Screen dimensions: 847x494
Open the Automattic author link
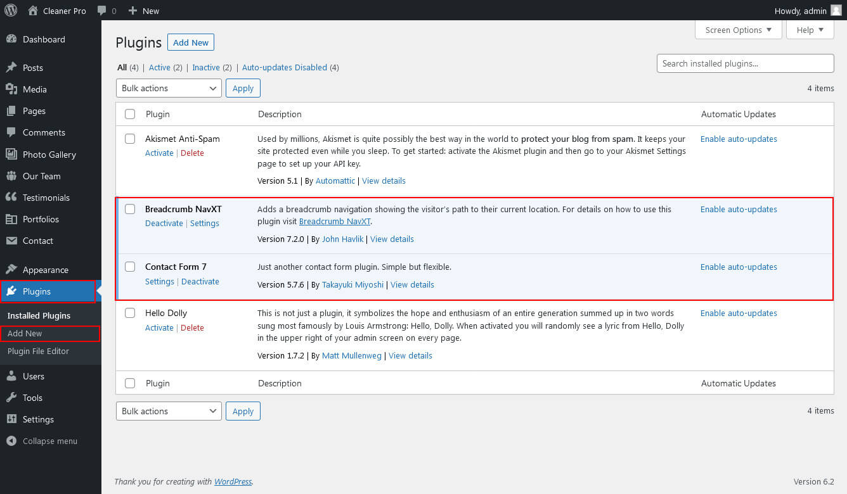click(x=335, y=180)
